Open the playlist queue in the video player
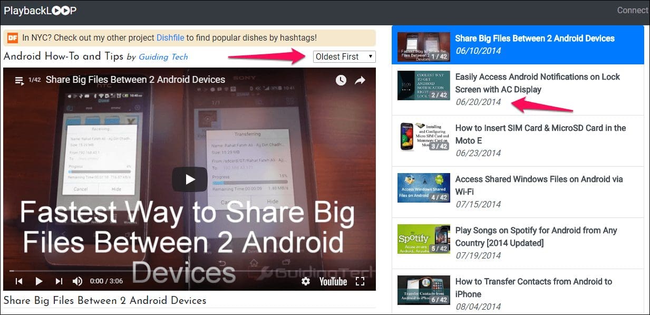The height and width of the screenshot is (315, 650). click(x=19, y=81)
